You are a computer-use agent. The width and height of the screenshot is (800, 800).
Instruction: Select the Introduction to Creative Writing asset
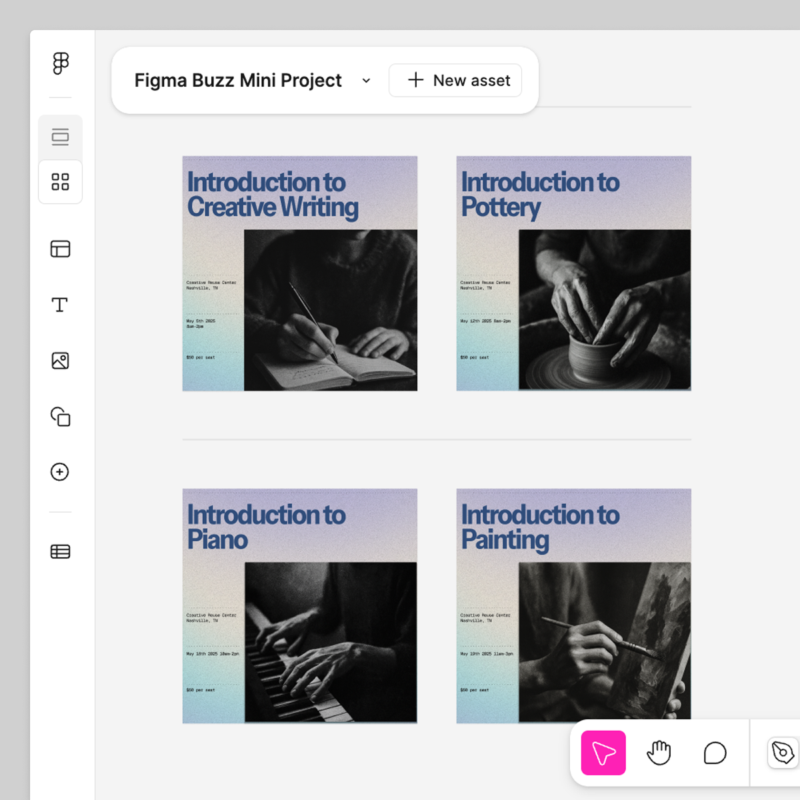[300, 273]
